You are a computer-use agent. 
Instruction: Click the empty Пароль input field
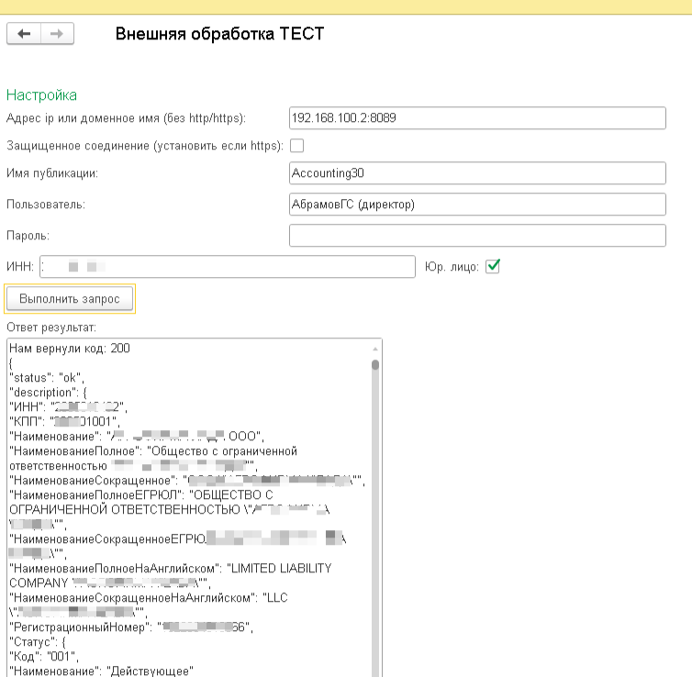point(477,236)
